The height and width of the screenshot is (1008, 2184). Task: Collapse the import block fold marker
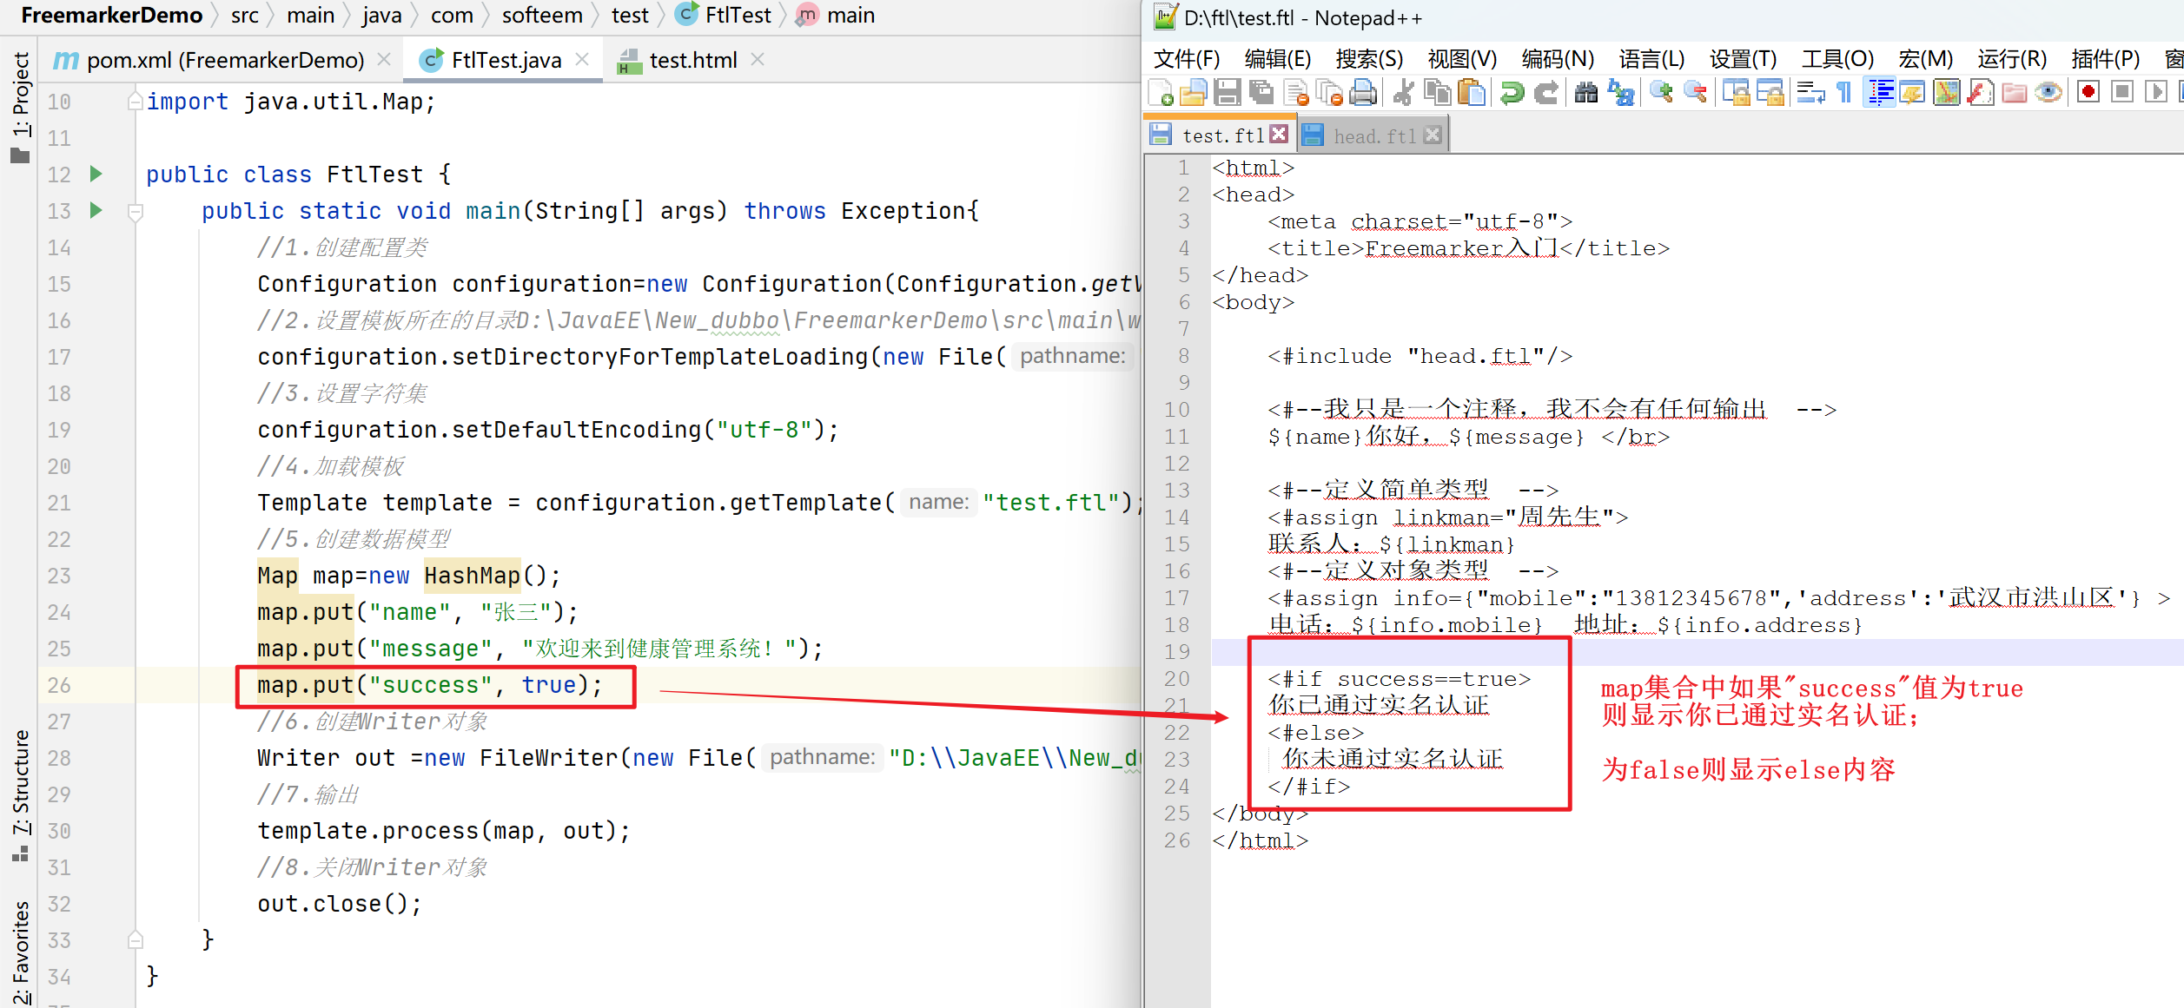click(x=136, y=102)
